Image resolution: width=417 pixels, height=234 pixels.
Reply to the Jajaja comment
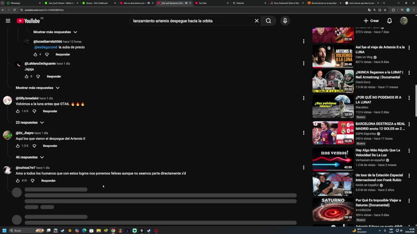click(x=54, y=76)
